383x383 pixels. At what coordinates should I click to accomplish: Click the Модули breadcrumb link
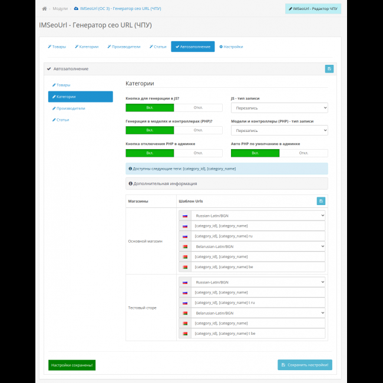(60, 9)
